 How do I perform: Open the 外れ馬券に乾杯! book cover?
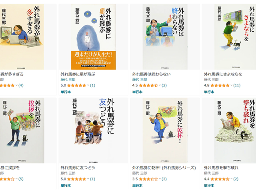(x=165, y=130)
